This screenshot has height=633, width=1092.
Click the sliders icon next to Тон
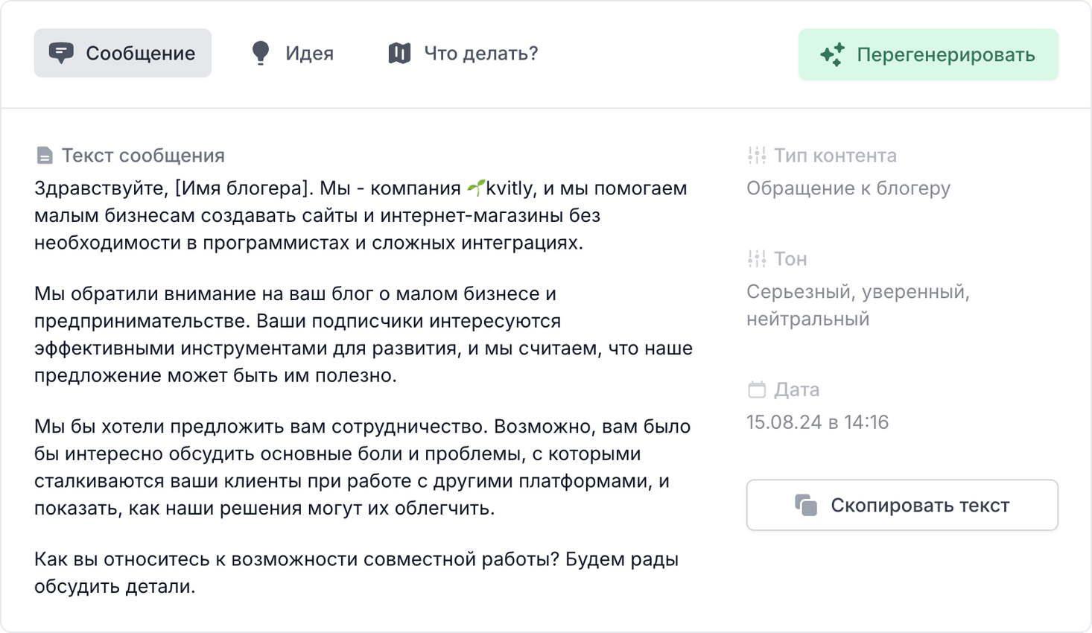[757, 258]
